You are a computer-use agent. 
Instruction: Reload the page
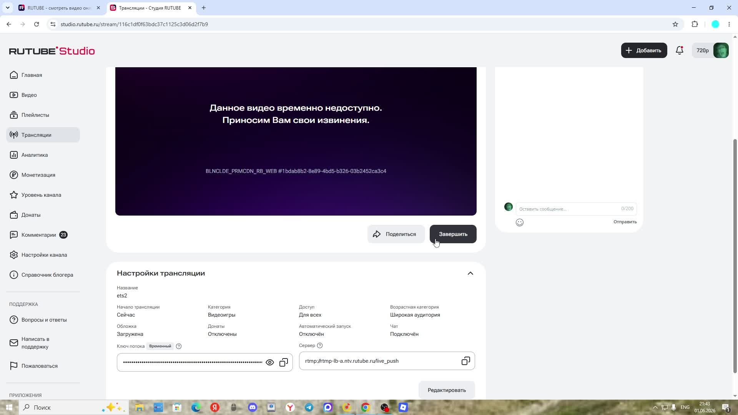pos(37,24)
